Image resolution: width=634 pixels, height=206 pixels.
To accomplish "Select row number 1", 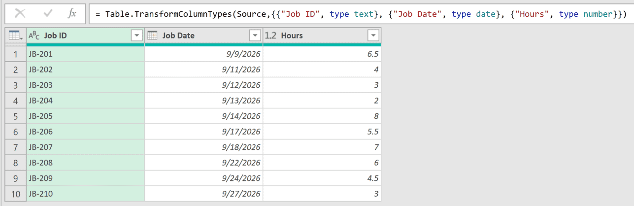I will (x=16, y=54).
